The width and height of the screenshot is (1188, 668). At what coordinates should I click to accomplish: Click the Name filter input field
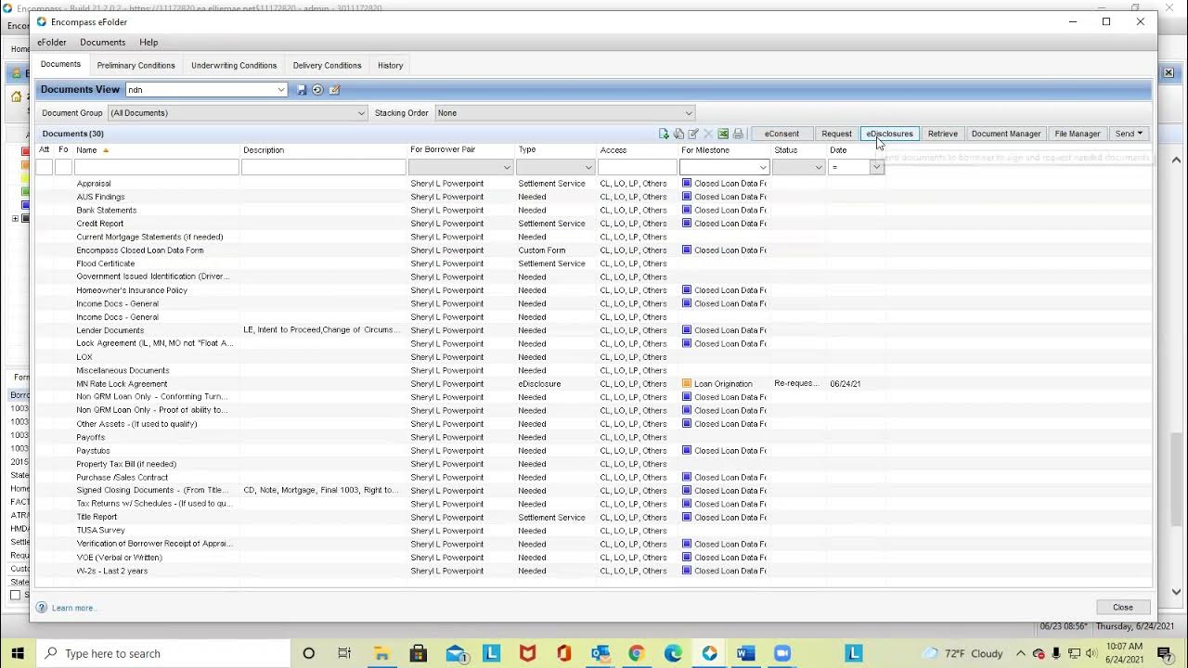coord(156,167)
